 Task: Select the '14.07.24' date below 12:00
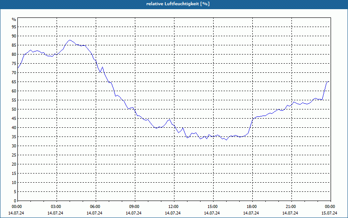point(173,213)
